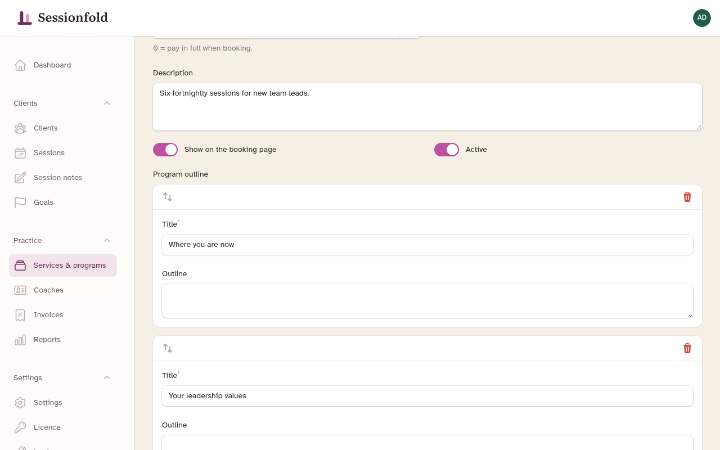Open Session notes page

(x=63, y=178)
